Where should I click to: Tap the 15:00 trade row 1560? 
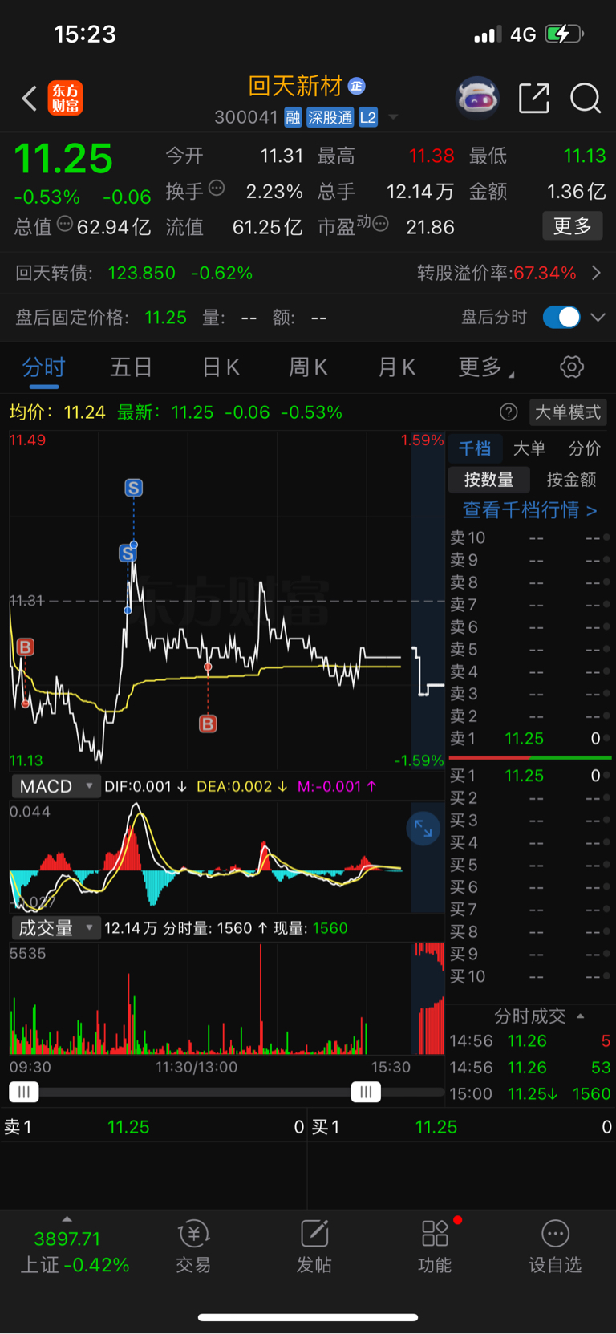tap(529, 1094)
